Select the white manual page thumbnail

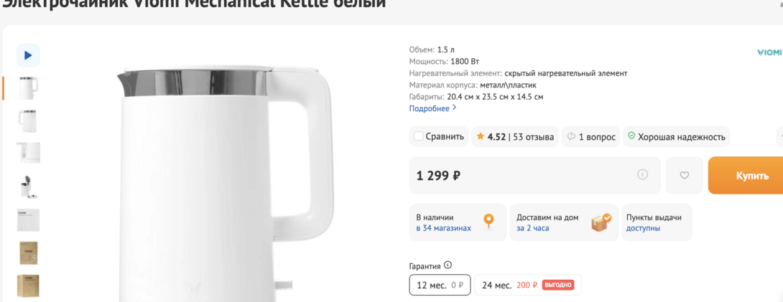pyautogui.click(x=28, y=220)
